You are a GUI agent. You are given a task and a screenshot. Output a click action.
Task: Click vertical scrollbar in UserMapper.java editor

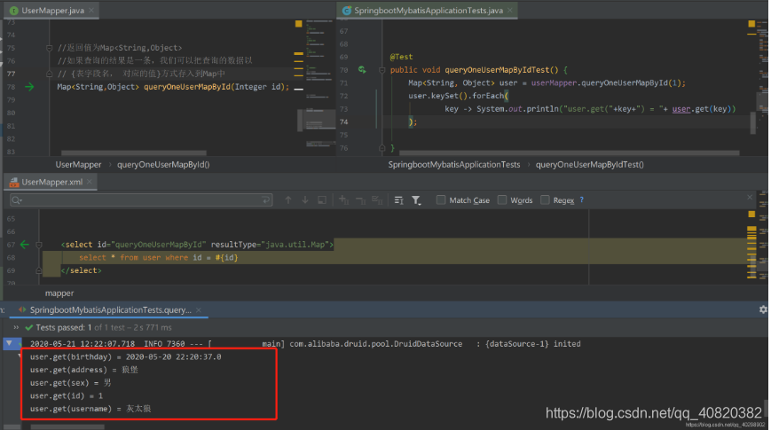coord(300,120)
